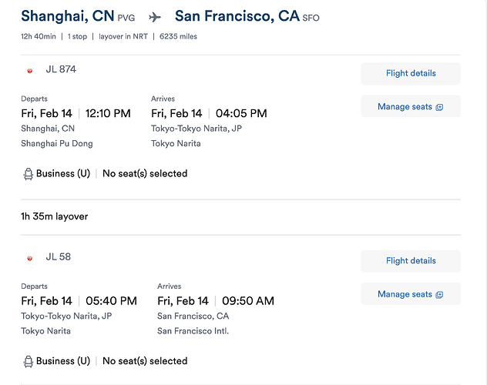Click the JL 58 flight number
The height and width of the screenshot is (385, 487).
pos(58,257)
